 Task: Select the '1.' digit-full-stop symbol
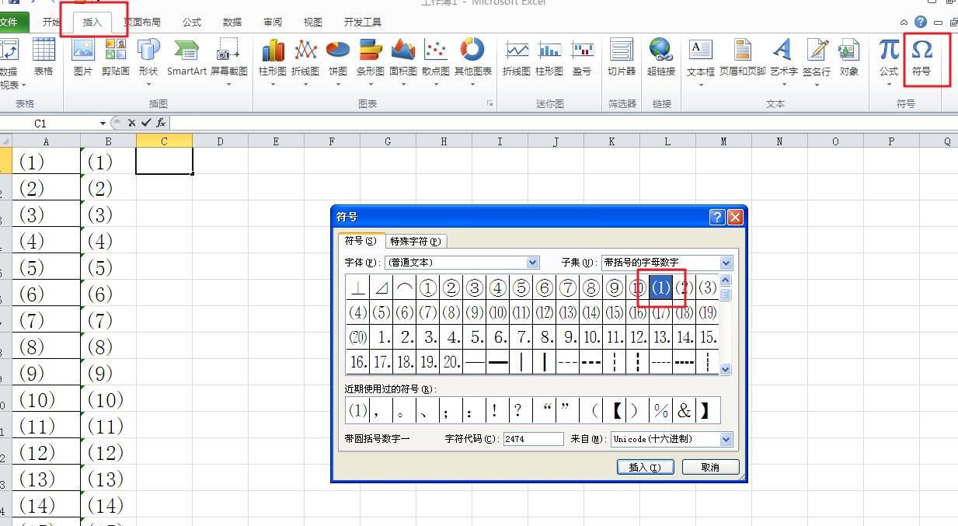click(x=381, y=338)
